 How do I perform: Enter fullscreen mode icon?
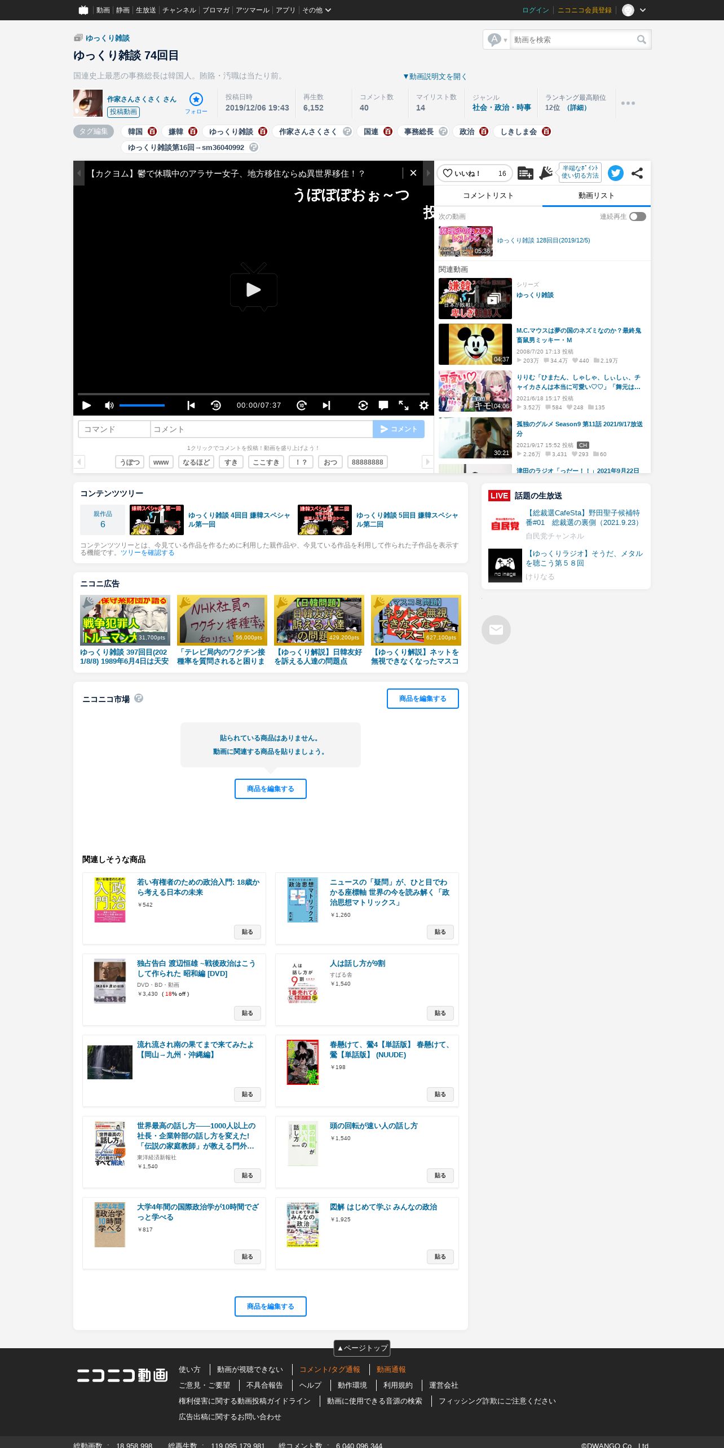[x=404, y=405]
